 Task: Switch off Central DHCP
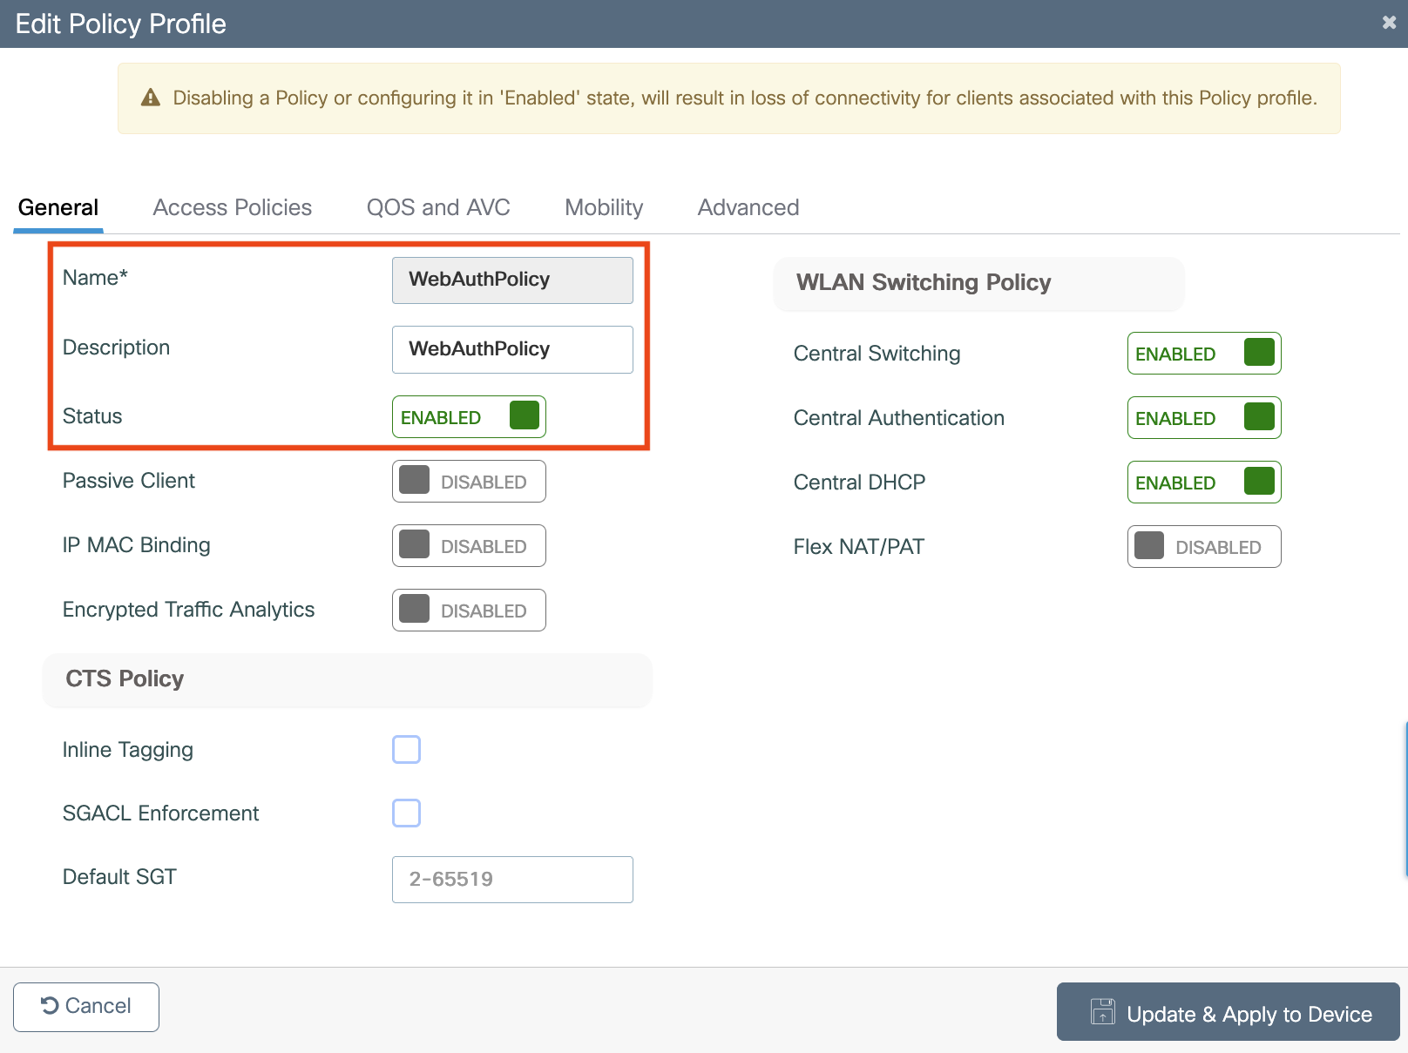point(1203,483)
